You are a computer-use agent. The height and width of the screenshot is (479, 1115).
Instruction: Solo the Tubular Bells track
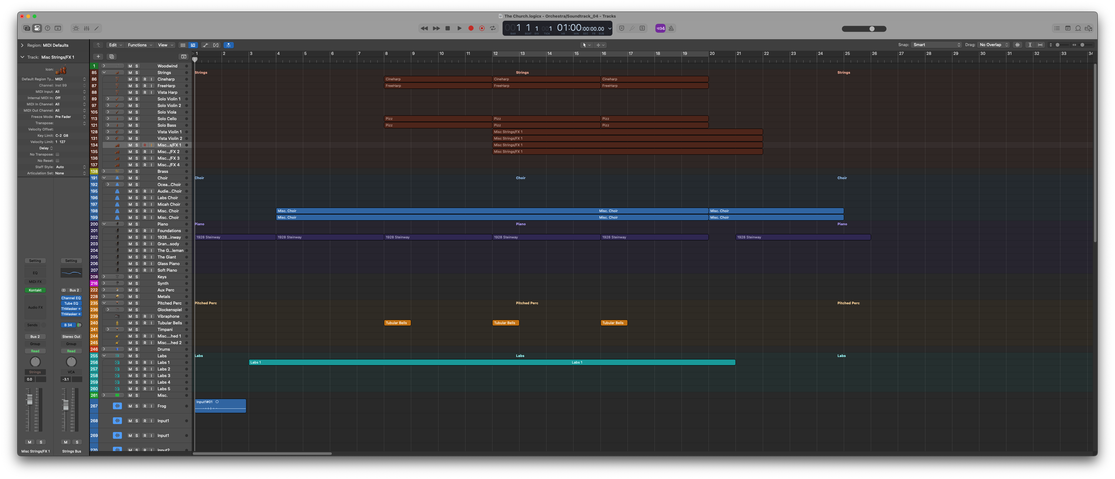(x=137, y=323)
